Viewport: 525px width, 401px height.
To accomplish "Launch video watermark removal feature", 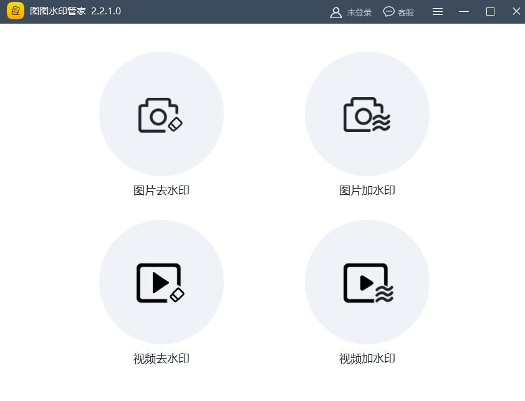I will tap(161, 281).
